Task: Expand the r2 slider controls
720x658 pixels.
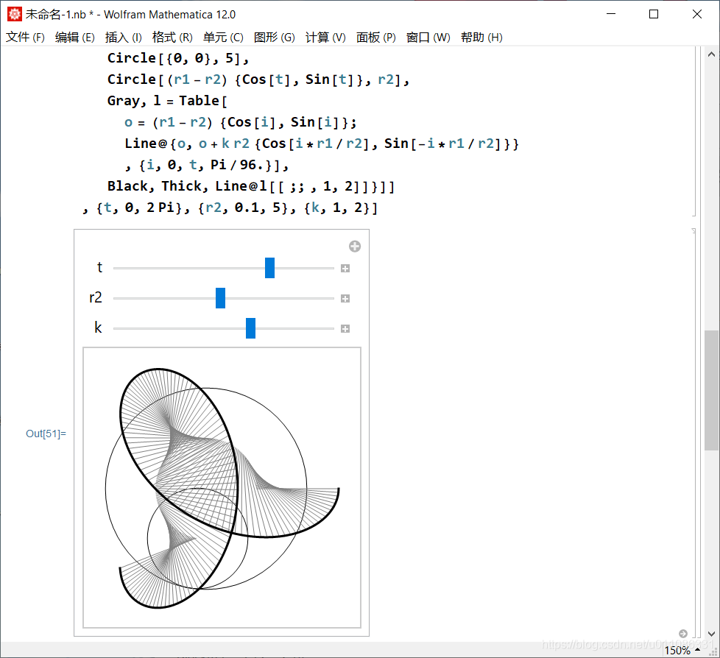Action: pos(345,299)
